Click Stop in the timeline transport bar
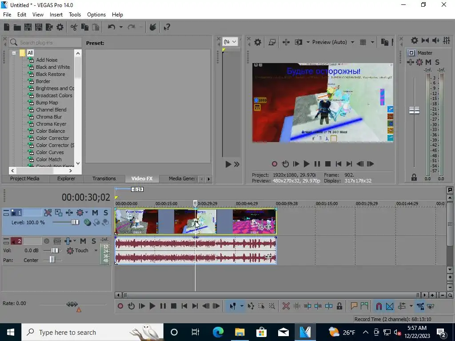Viewport: 455px width, 341px height. 174,306
